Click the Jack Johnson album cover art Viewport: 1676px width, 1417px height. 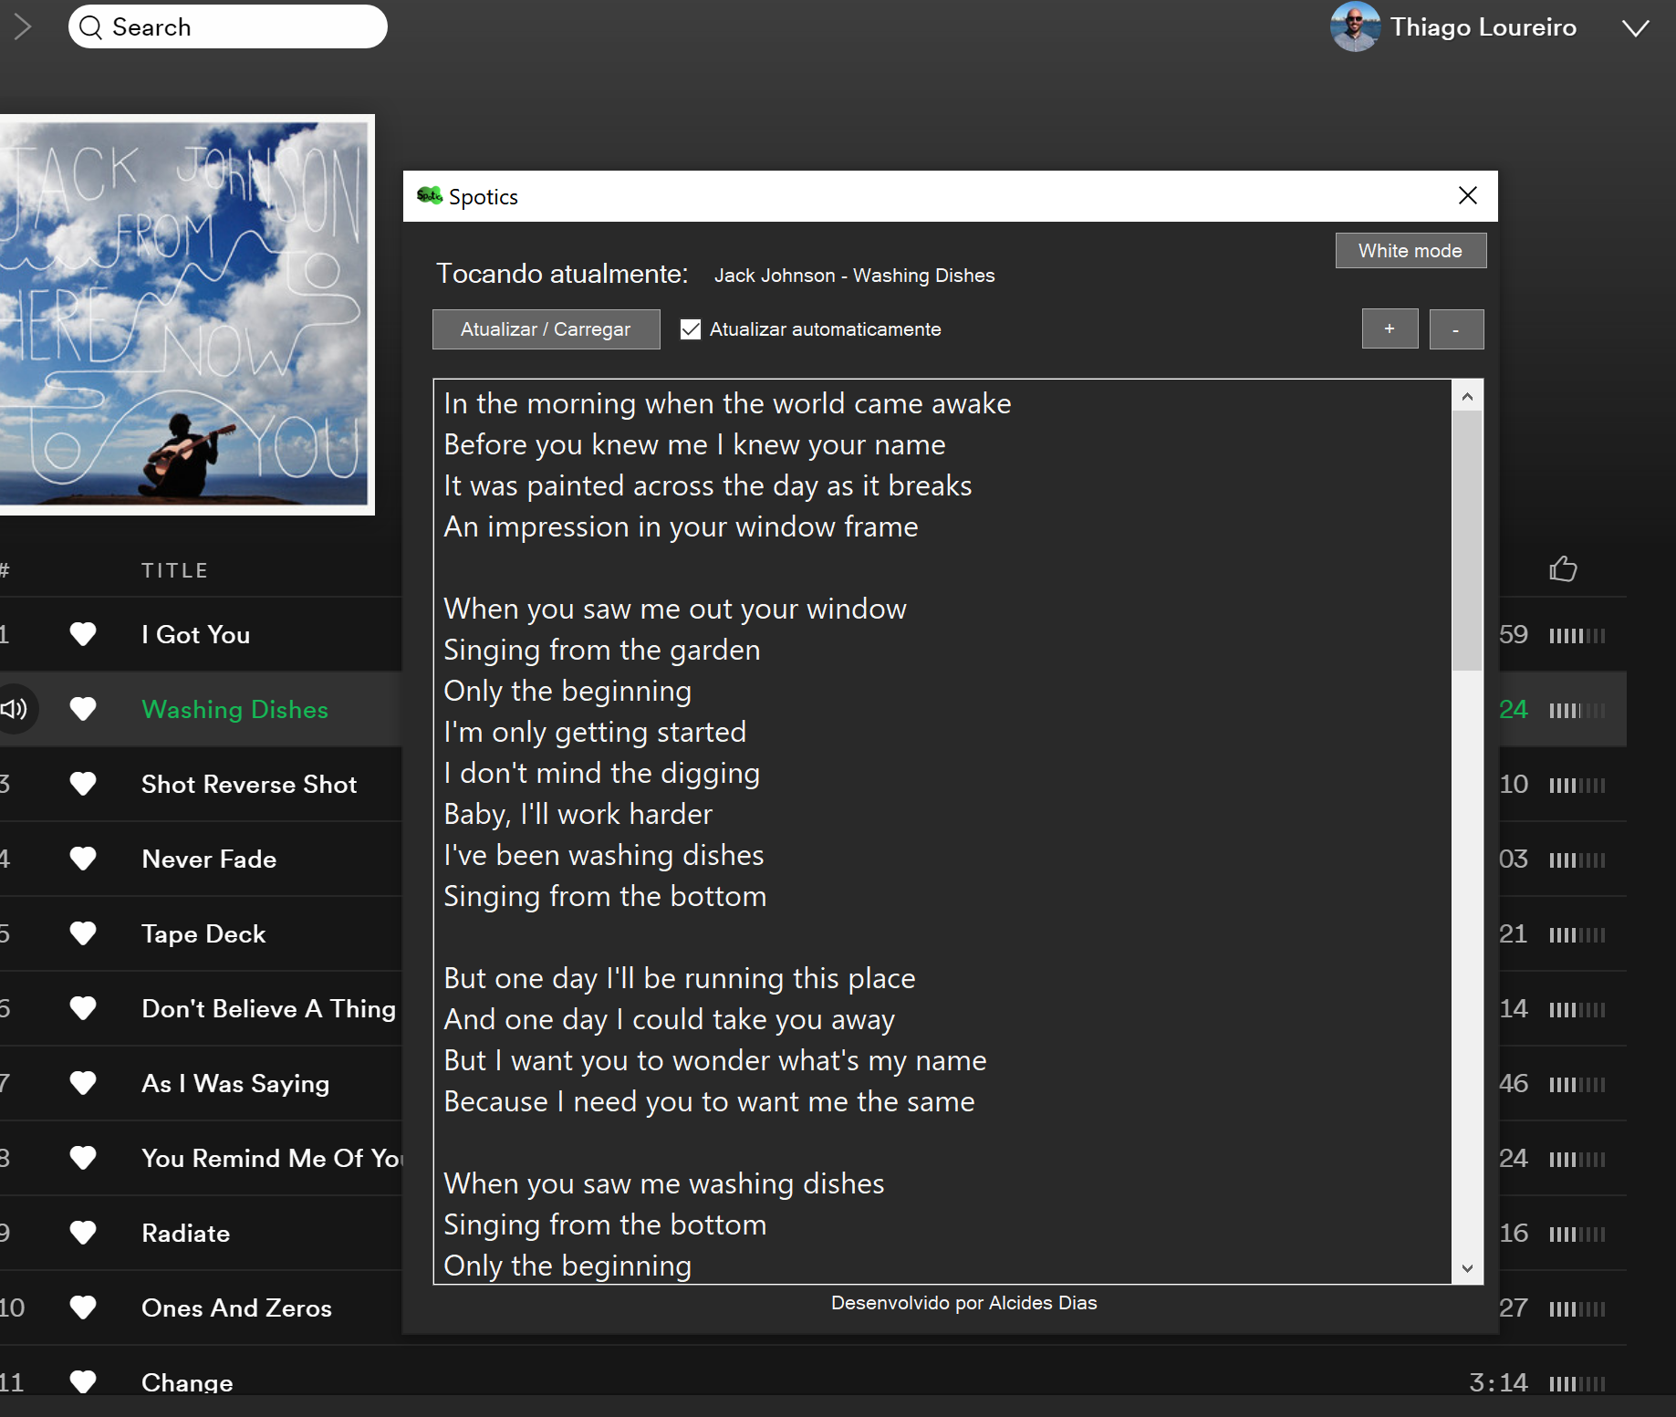click(x=186, y=314)
